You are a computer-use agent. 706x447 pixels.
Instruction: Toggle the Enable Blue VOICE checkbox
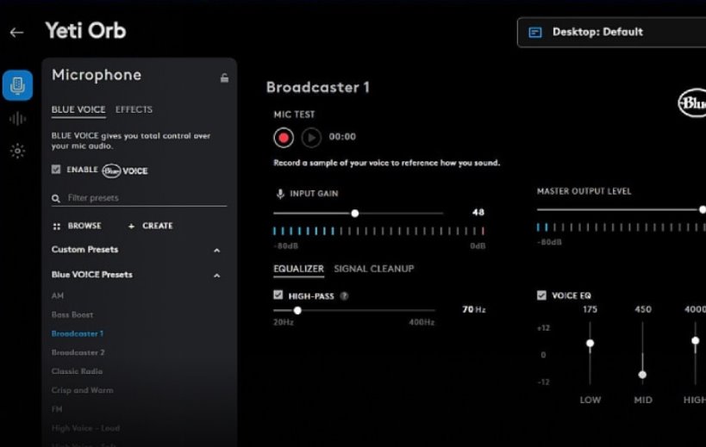pos(57,170)
